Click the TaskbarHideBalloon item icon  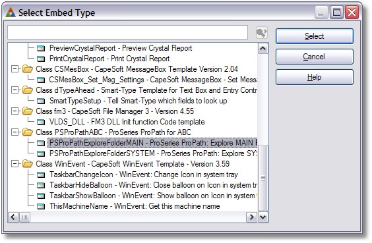click(x=41, y=185)
